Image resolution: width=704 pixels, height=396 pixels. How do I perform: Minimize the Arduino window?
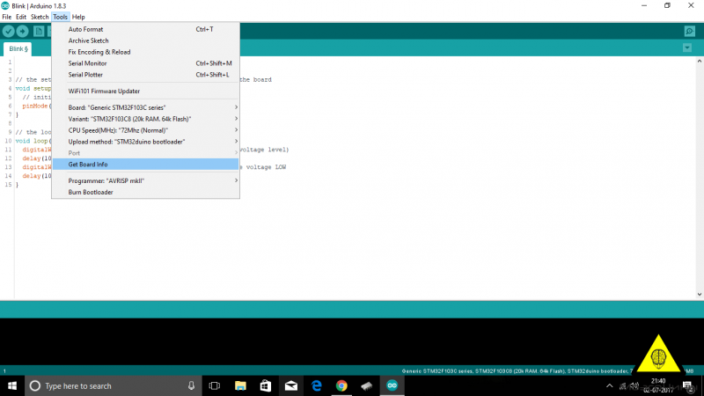(x=644, y=6)
